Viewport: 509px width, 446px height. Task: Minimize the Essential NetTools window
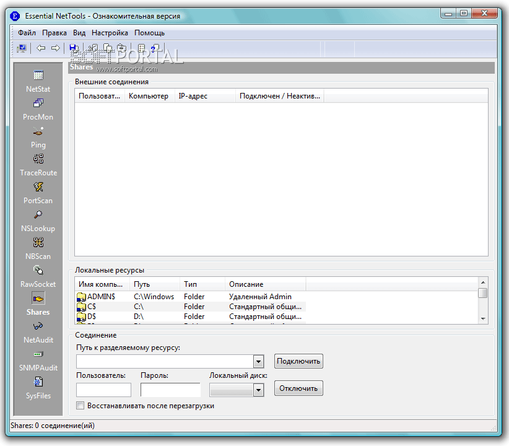[x=448, y=14]
